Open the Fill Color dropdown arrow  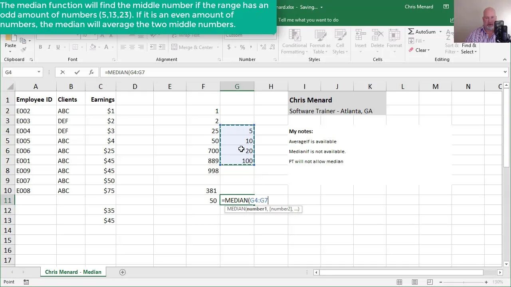(x=99, y=47)
